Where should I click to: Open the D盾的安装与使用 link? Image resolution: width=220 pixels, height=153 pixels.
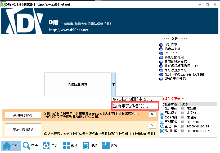point(176,78)
